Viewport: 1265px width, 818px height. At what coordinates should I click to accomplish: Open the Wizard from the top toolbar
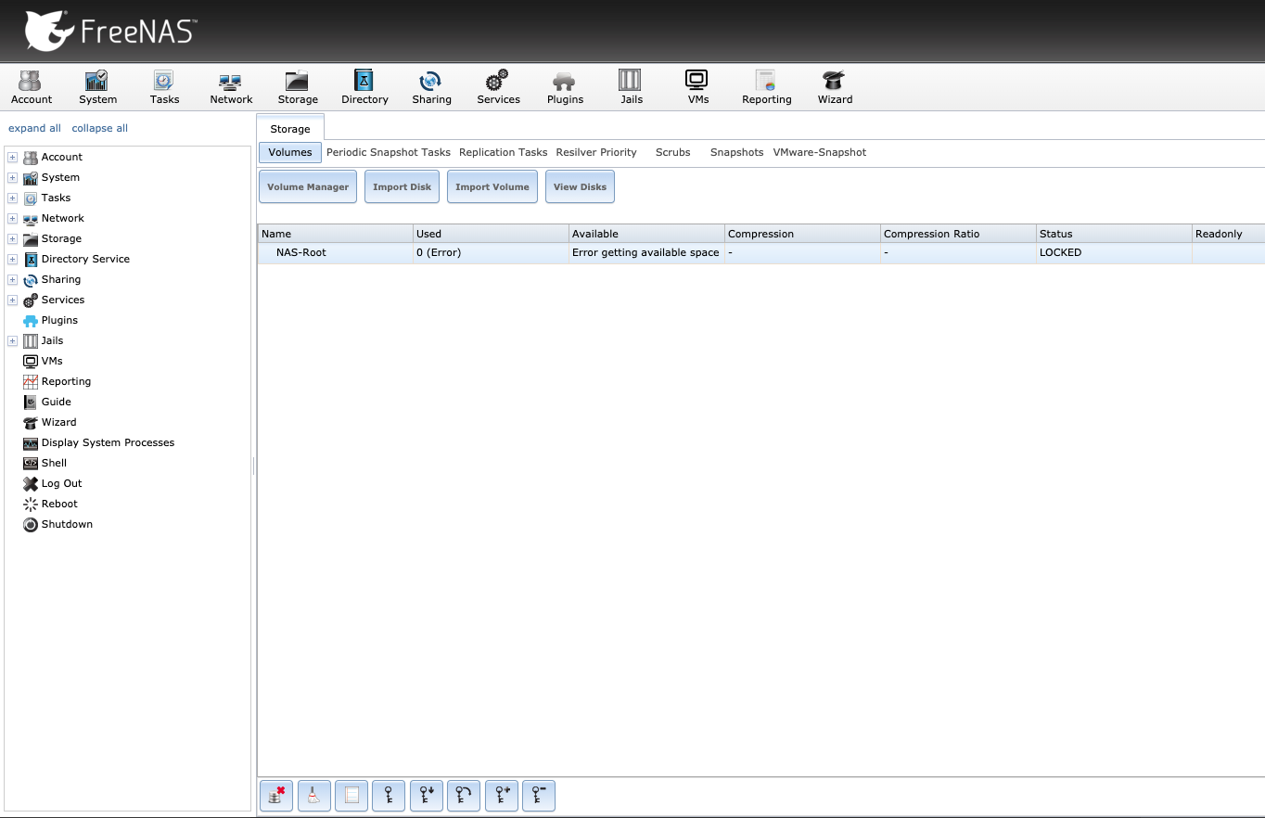coord(835,87)
